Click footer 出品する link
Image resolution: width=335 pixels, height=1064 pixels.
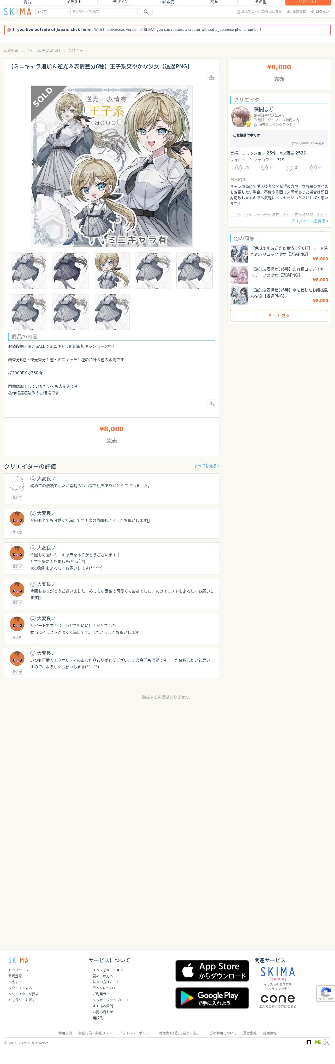15,982
